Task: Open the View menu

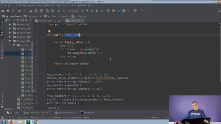Action: [x=18, y=6]
